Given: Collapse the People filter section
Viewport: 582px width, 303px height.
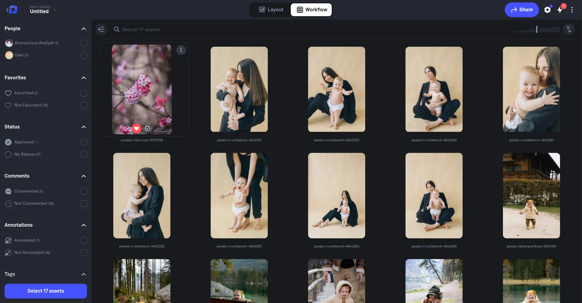Looking at the screenshot, I should click(x=83, y=29).
